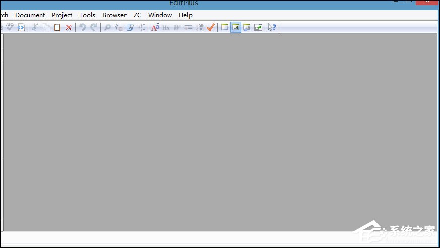The image size is (440, 248).
Task: Click the spell check ABC icon
Action: (x=10, y=27)
